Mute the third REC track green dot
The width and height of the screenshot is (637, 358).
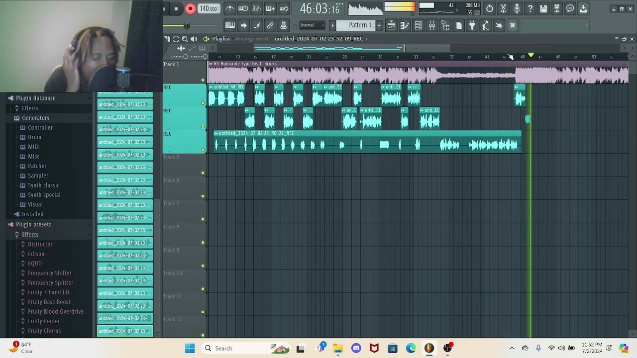[x=203, y=150]
